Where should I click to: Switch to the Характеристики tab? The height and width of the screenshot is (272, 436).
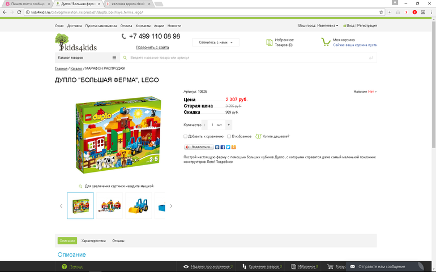[x=93, y=241]
